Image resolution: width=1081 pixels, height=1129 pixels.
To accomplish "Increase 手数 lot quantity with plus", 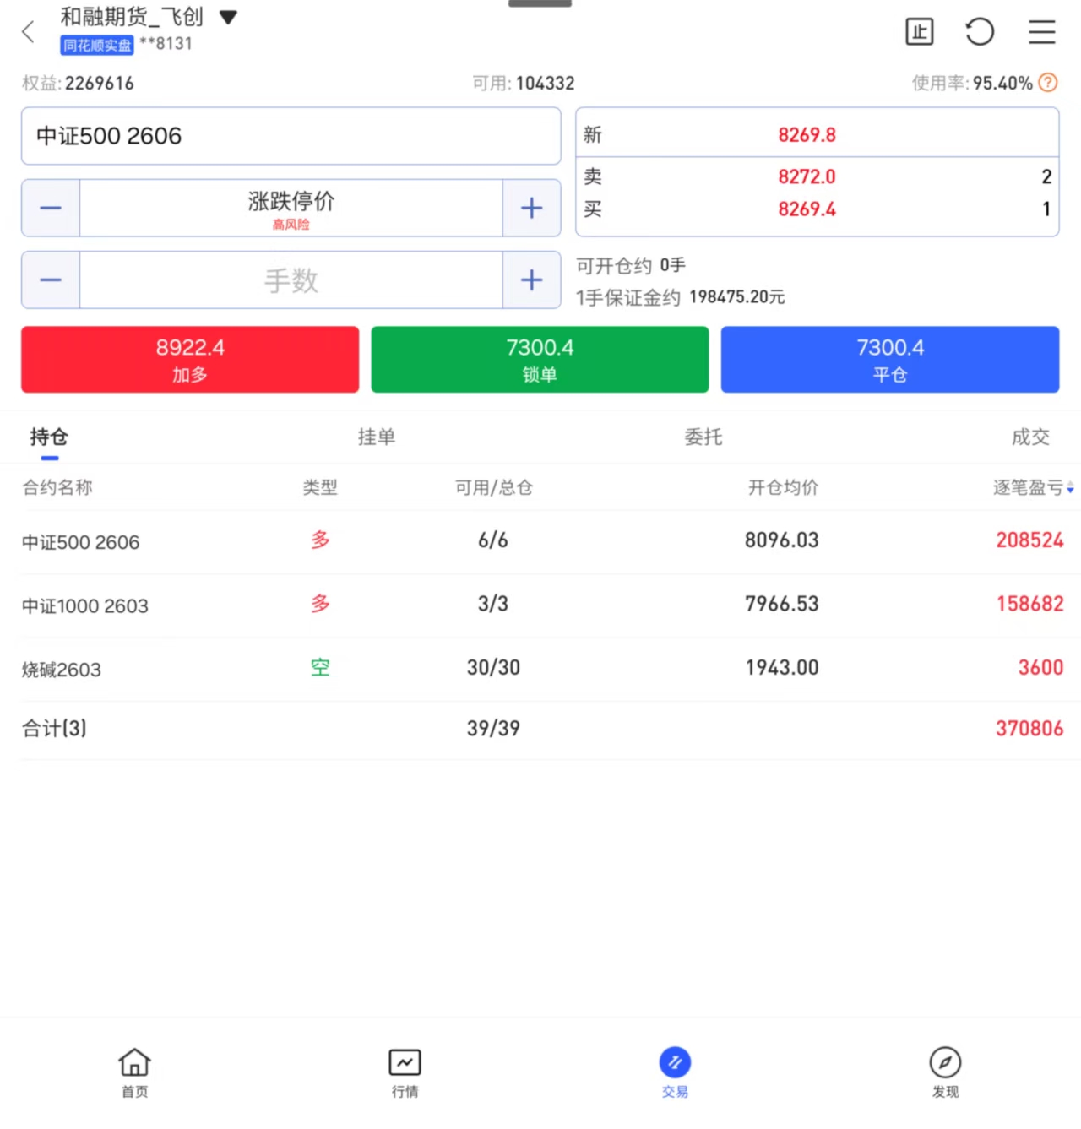I will coord(531,280).
